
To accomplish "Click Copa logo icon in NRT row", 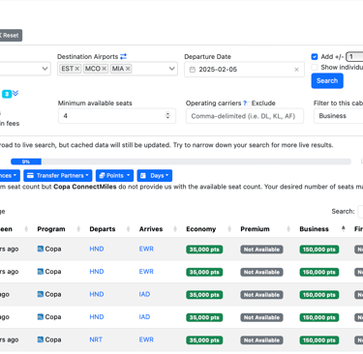I will coord(41,339).
